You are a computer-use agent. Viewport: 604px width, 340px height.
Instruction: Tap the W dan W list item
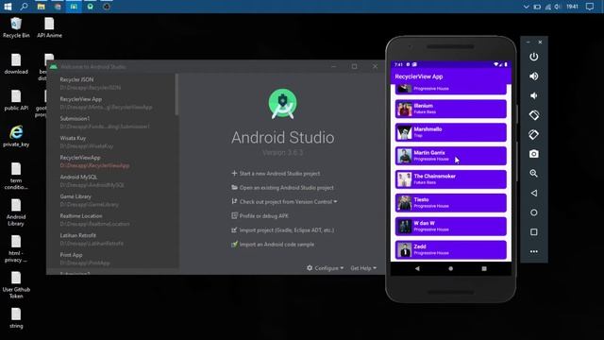point(451,227)
